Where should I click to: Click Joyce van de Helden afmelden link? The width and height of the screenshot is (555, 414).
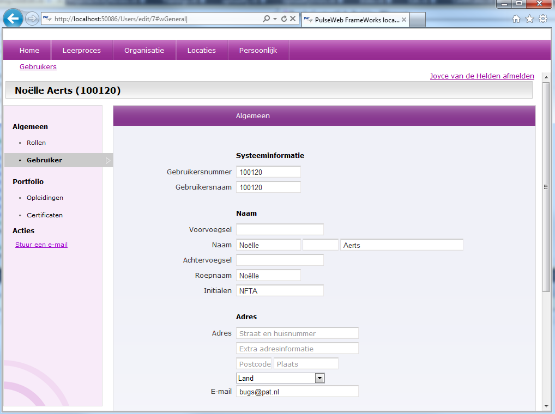(x=482, y=76)
